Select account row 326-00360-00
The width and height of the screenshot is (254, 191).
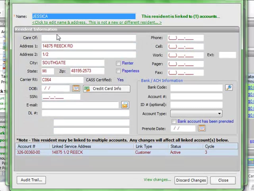[127, 152]
